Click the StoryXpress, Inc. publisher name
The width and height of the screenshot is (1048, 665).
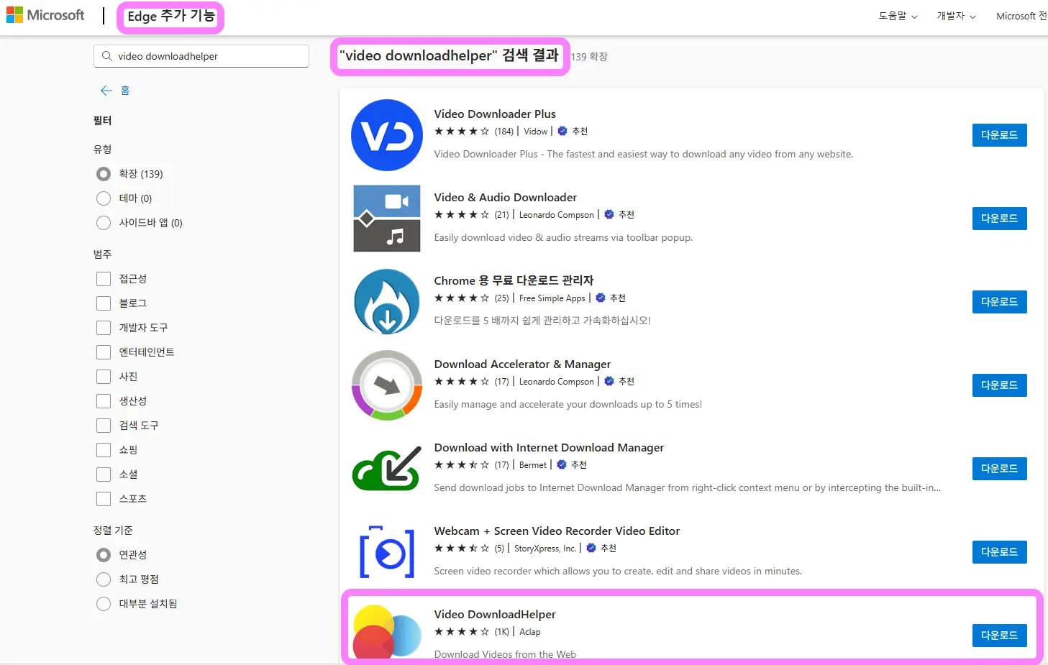545,549
